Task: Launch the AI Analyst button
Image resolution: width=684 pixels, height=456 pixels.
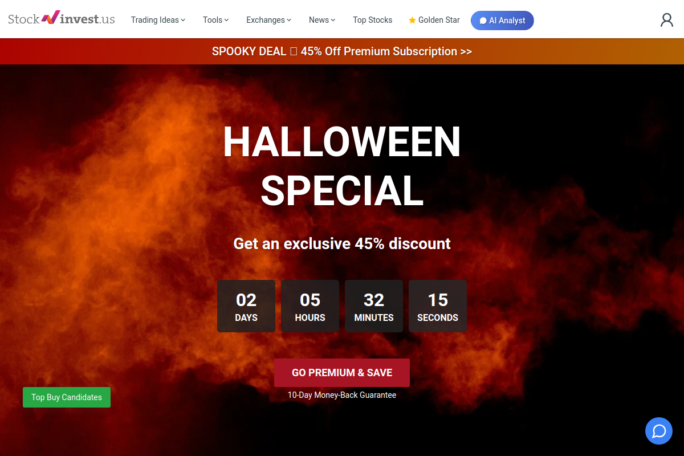Action: pyautogui.click(x=502, y=21)
